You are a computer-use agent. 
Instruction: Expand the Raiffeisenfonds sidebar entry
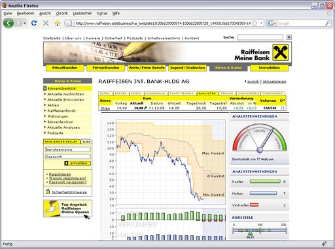click(62, 110)
